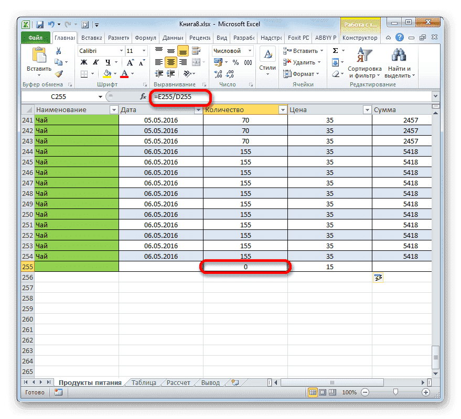The image size is (461, 419).
Task: Click the increase decimal places icon
Action: point(219,73)
